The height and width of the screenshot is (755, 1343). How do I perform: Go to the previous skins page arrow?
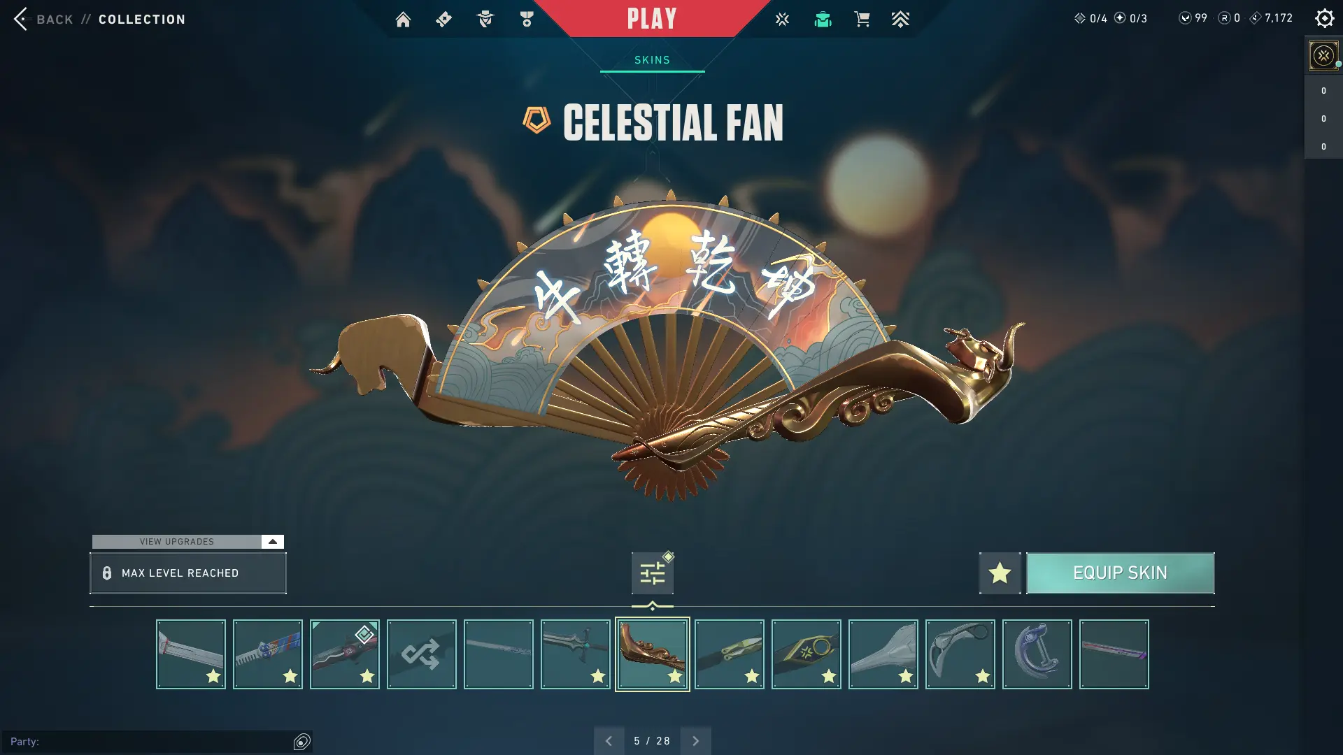[609, 741]
